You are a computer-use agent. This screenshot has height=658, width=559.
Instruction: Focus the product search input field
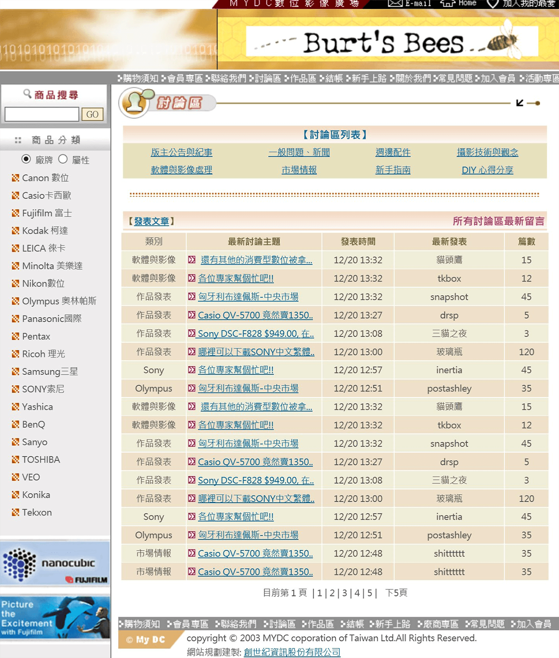point(42,114)
